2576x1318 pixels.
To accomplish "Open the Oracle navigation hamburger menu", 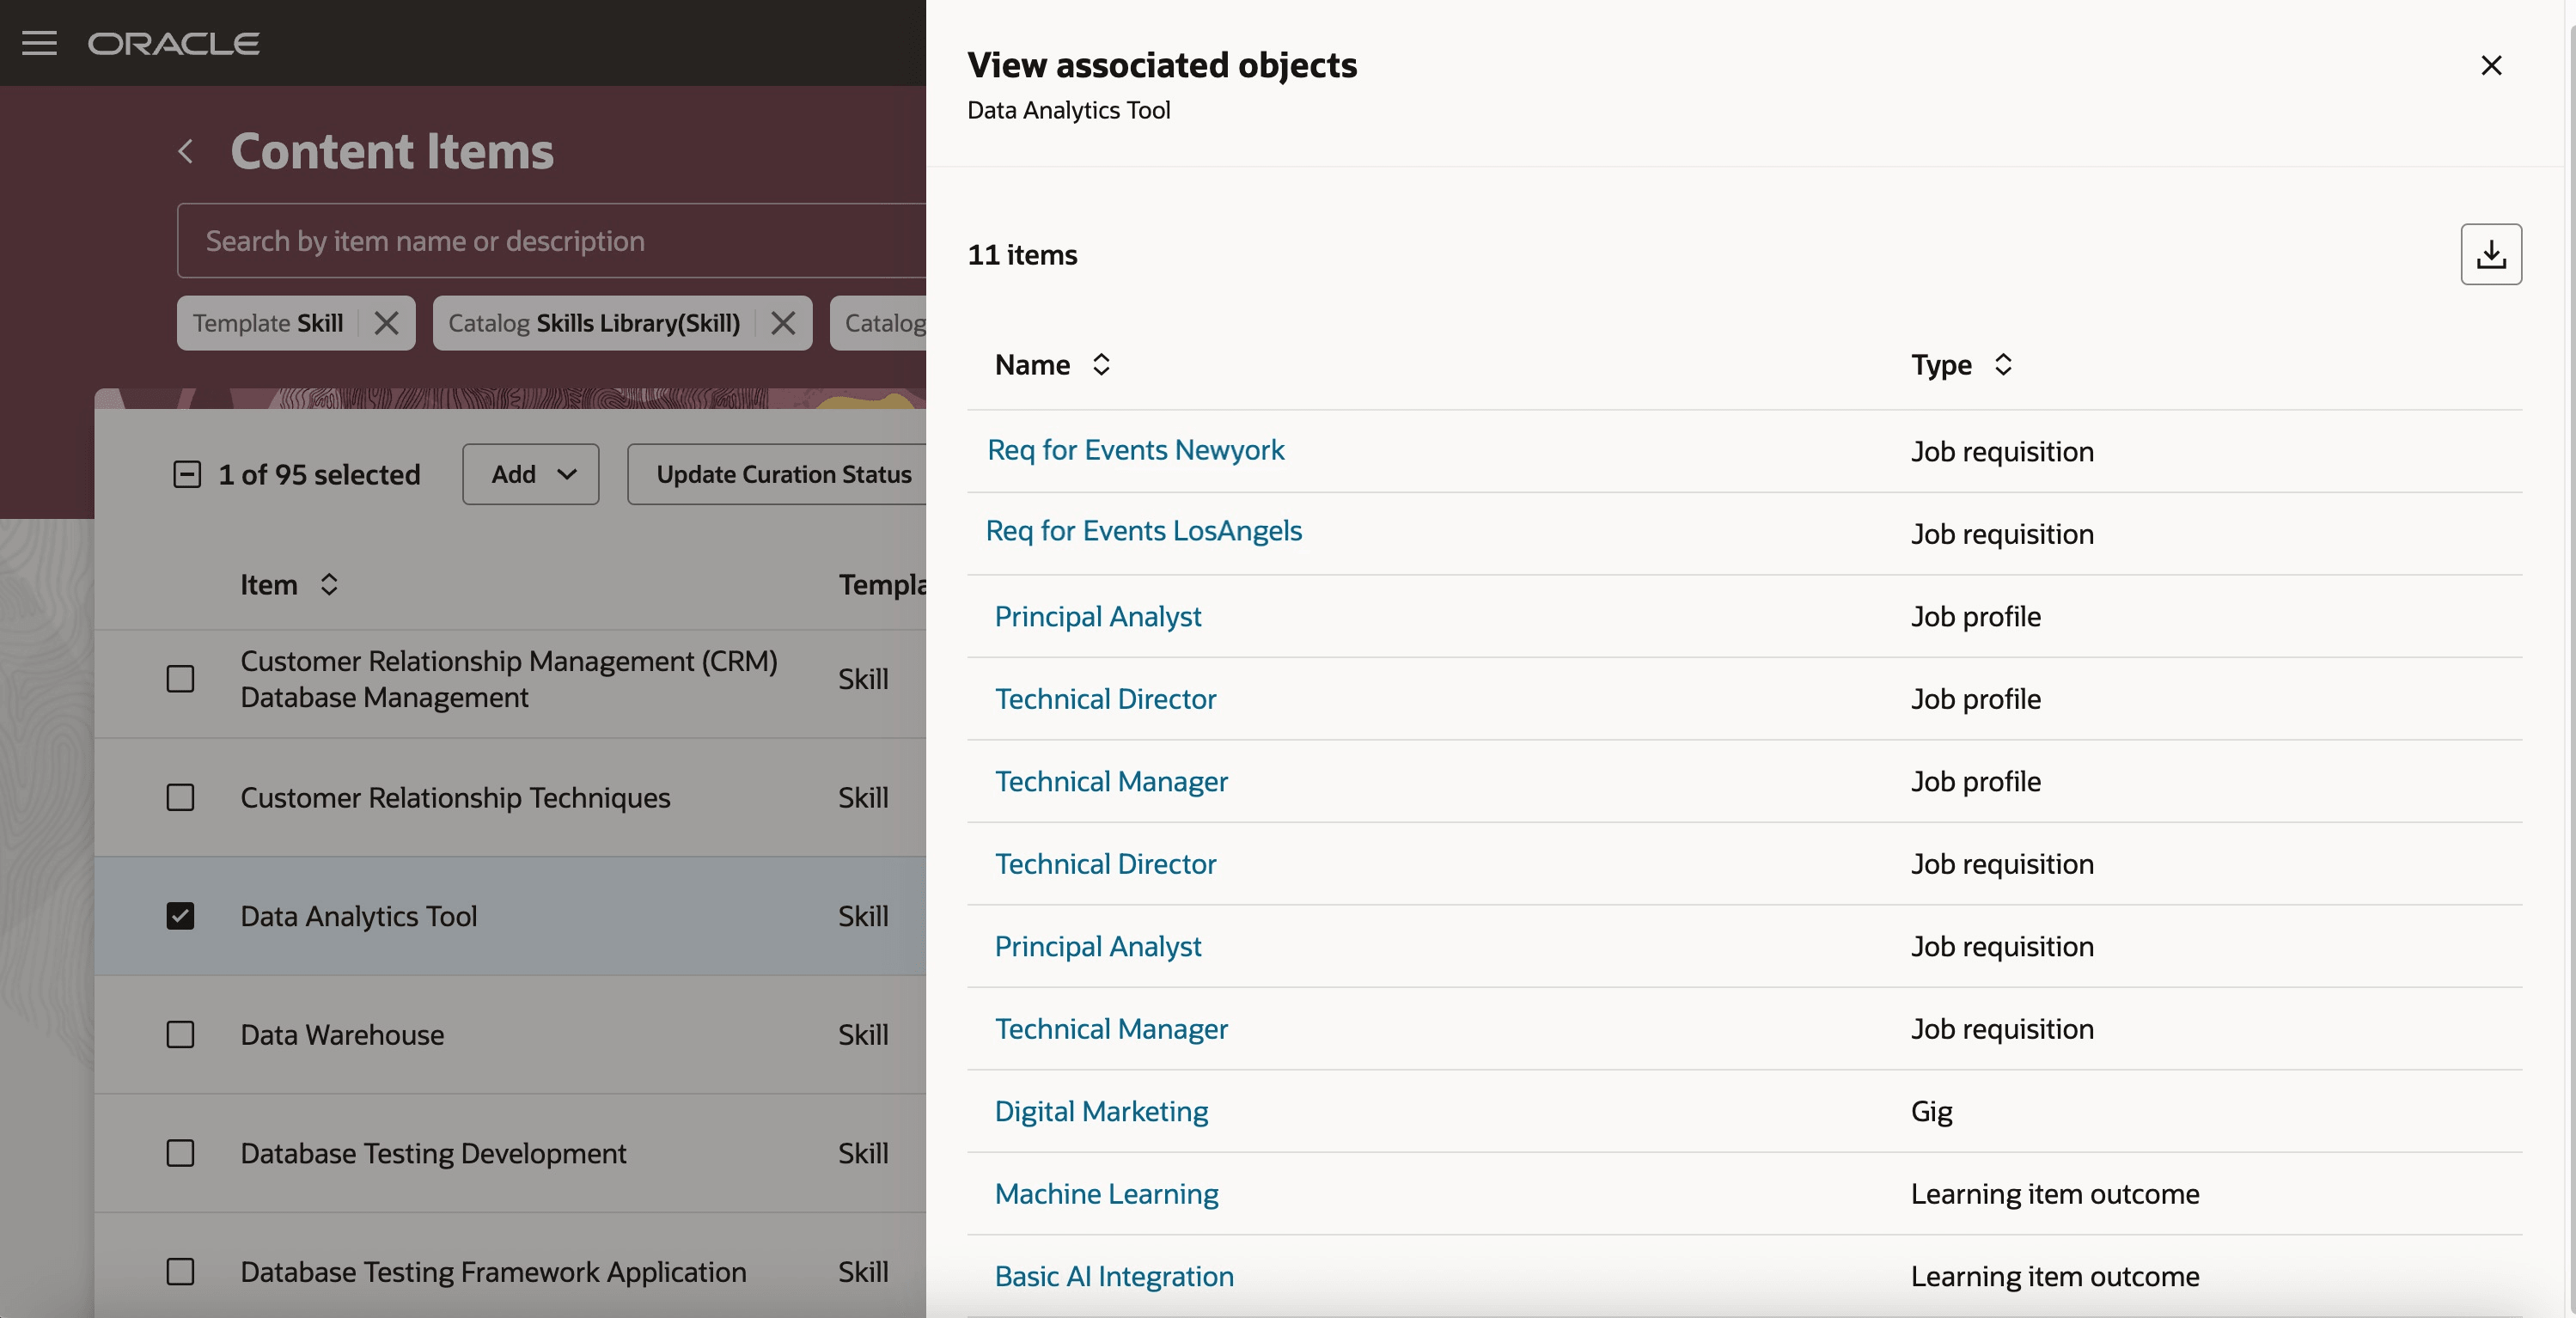I will click(x=40, y=42).
